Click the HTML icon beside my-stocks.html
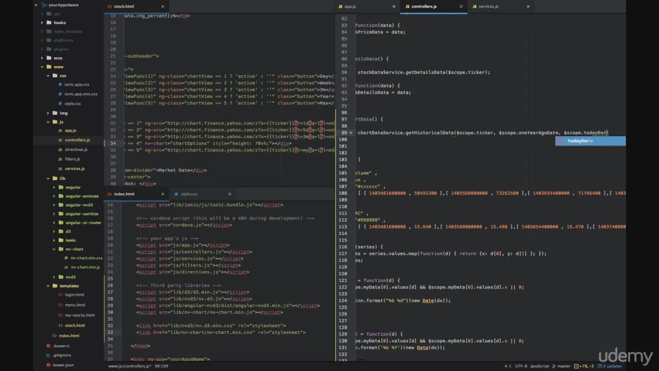 60,315
